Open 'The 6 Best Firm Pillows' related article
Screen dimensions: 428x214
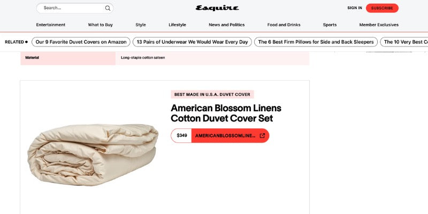tap(316, 42)
